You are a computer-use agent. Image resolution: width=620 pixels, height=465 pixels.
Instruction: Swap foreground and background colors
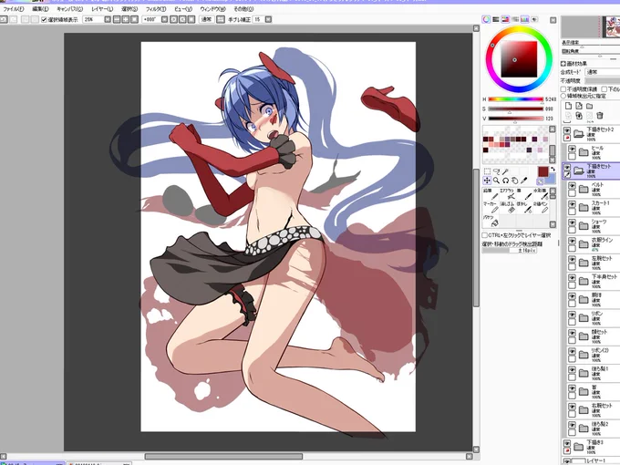coord(553,170)
